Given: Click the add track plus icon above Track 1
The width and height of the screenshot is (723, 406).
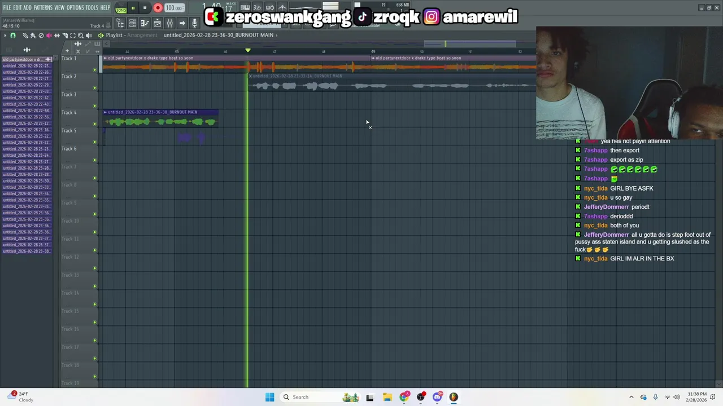Looking at the screenshot, I should pyautogui.click(x=67, y=51).
